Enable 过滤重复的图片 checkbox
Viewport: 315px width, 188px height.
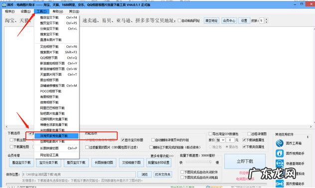(87, 147)
